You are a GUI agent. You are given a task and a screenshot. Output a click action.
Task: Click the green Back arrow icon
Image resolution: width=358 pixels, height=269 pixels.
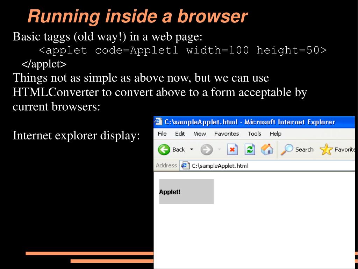click(x=164, y=150)
